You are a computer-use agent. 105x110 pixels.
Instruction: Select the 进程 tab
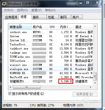click(x=25, y=17)
